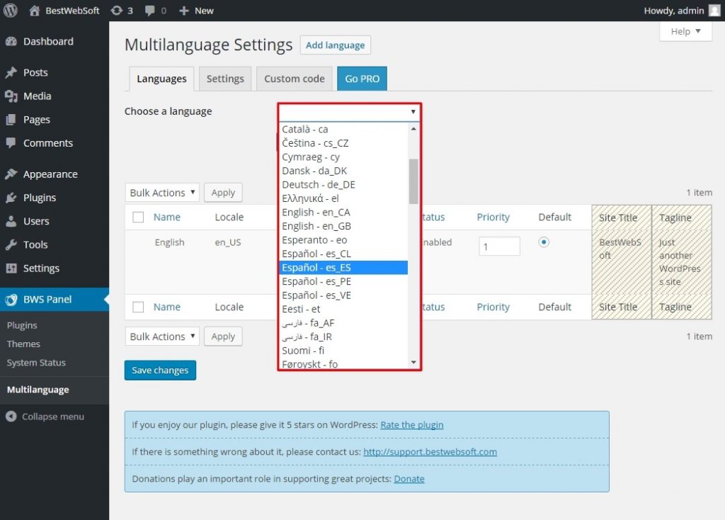Viewport: 725px width, 520px height.
Task: Open Media from the sidebar icon
Action: (11, 96)
